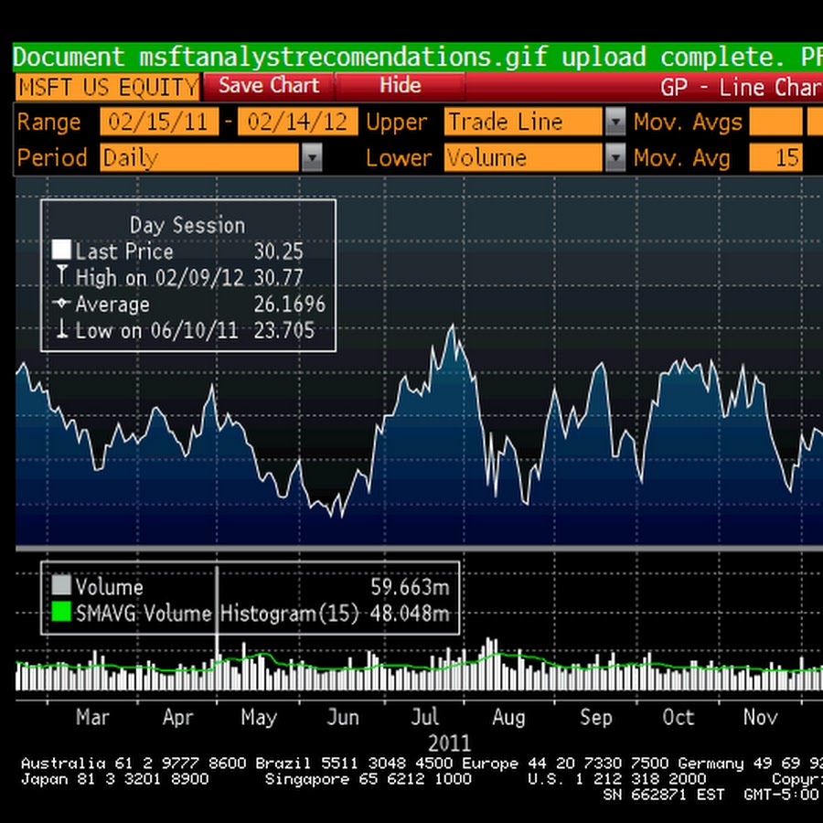The width and height of the screenshot is (823, 823).
Task: Click the Average marker icon in legend
Action: pyautogui.click(x=61, y=303)
